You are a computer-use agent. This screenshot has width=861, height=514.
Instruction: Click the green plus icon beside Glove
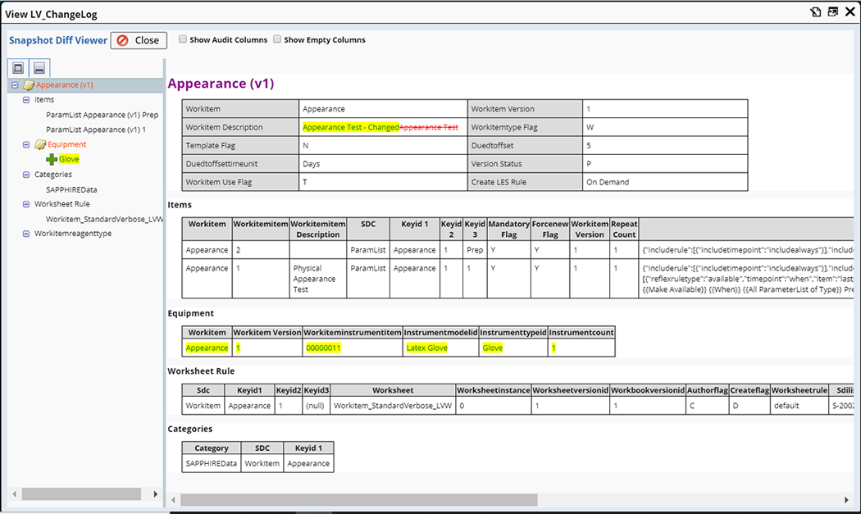tap(52, 159)
